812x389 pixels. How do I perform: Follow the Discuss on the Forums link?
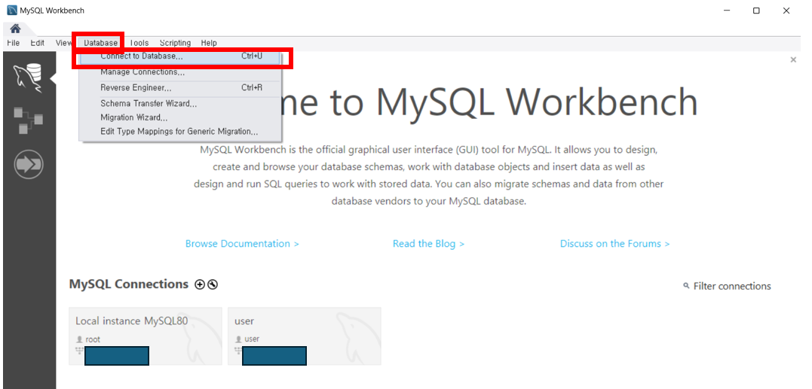(615, 243)
